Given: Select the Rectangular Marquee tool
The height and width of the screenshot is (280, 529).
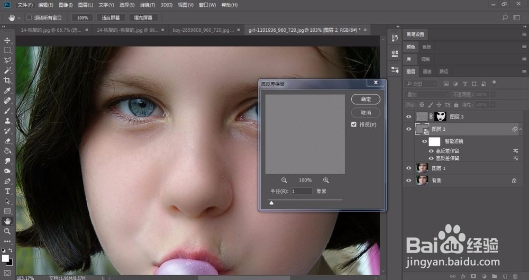Looking at the screenshot, I should point(7,50).
